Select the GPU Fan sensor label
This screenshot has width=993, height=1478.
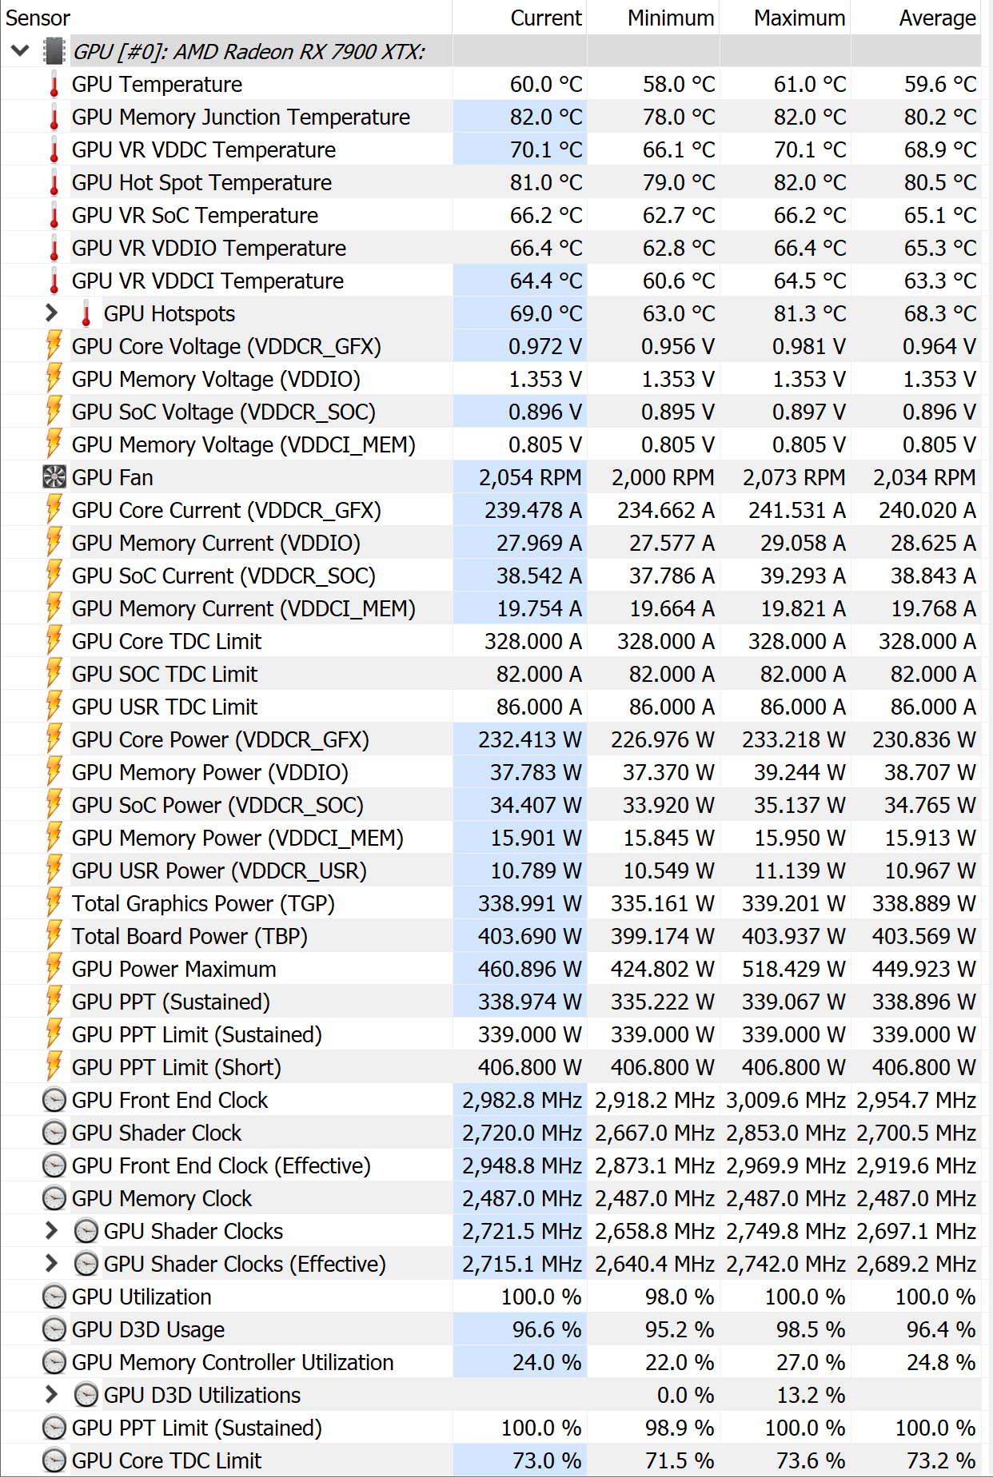113,477
